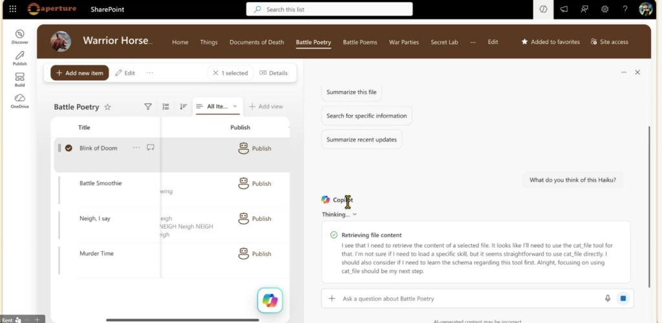Open comments for Blink of Doom
This screenshot has height=323, width=662.
point(150,147)
